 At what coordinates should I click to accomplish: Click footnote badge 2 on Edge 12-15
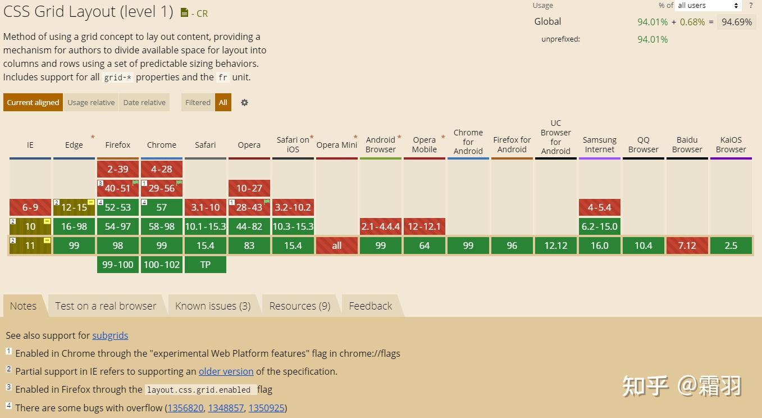56,201
